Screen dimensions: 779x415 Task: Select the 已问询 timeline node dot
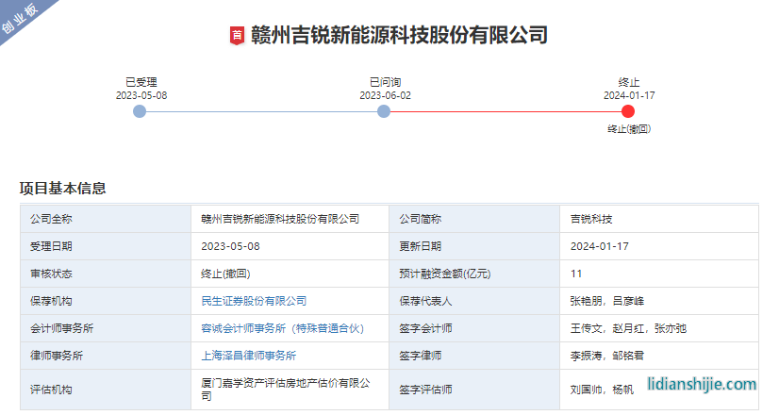click(384, 111)
